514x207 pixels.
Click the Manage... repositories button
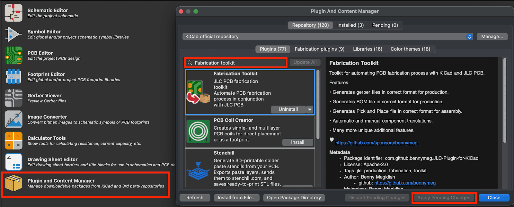(492, 37)
